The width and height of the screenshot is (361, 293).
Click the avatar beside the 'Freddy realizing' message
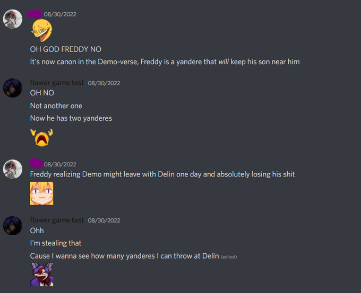point(12,169)
